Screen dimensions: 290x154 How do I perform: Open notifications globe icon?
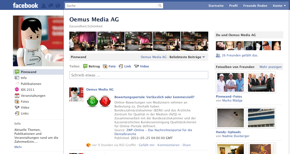(x=58, y=6)
